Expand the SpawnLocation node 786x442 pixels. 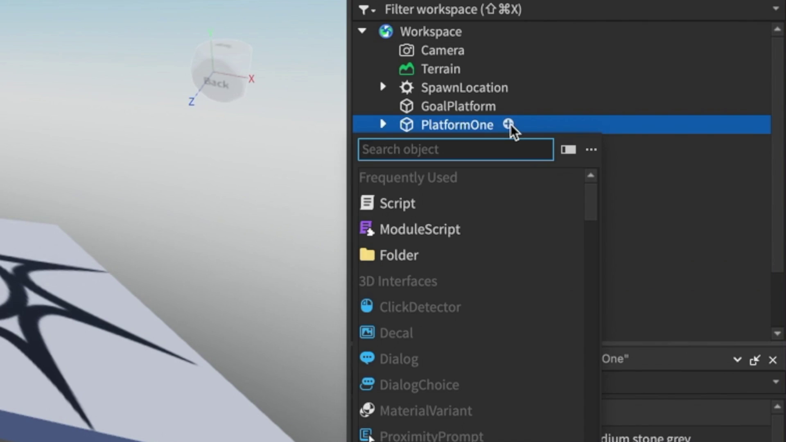(x=383, y=87)
